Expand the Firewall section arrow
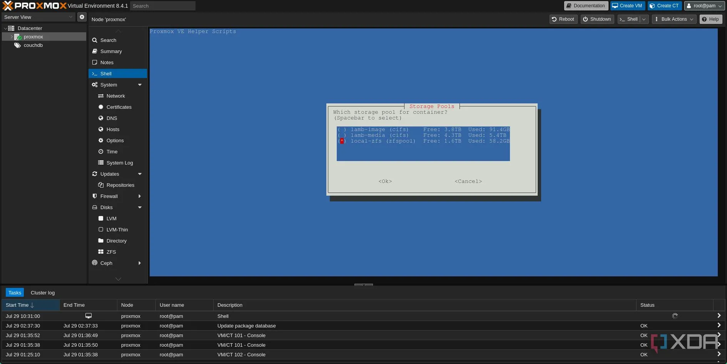 pos(140,196)
